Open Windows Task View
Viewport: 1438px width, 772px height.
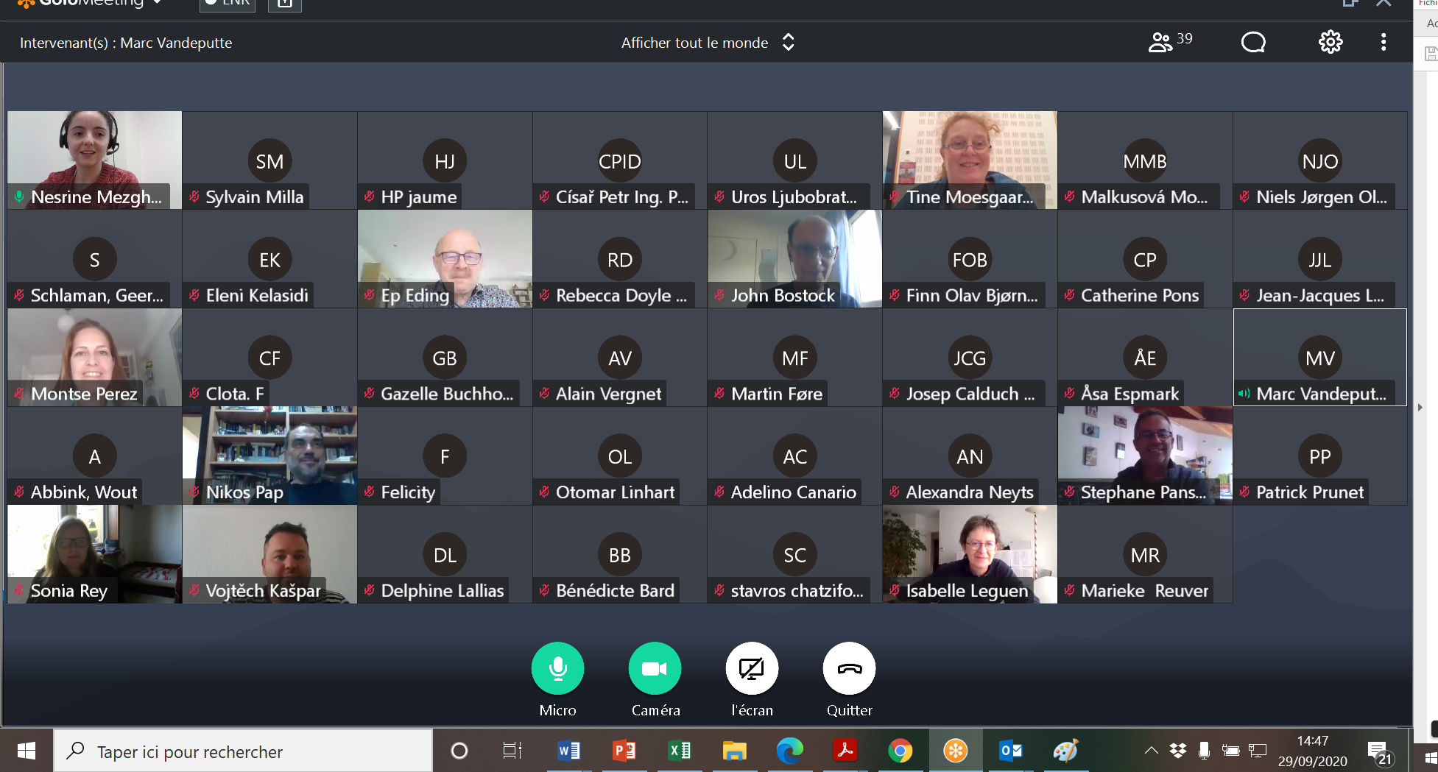pos(512,751)
